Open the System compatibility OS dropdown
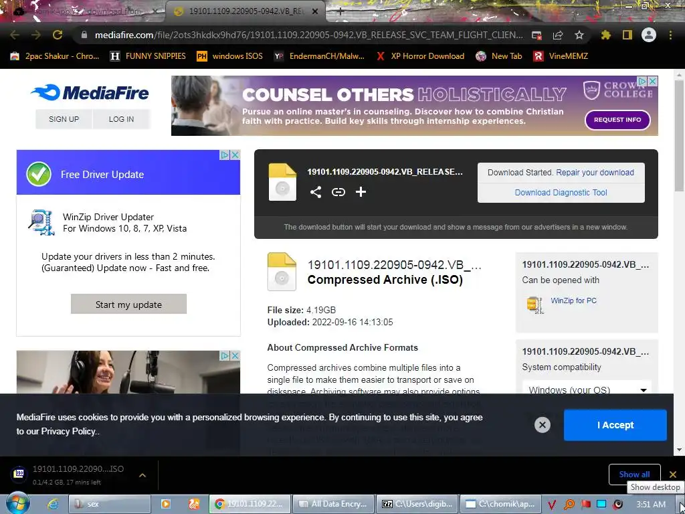 tap(586, 390)
